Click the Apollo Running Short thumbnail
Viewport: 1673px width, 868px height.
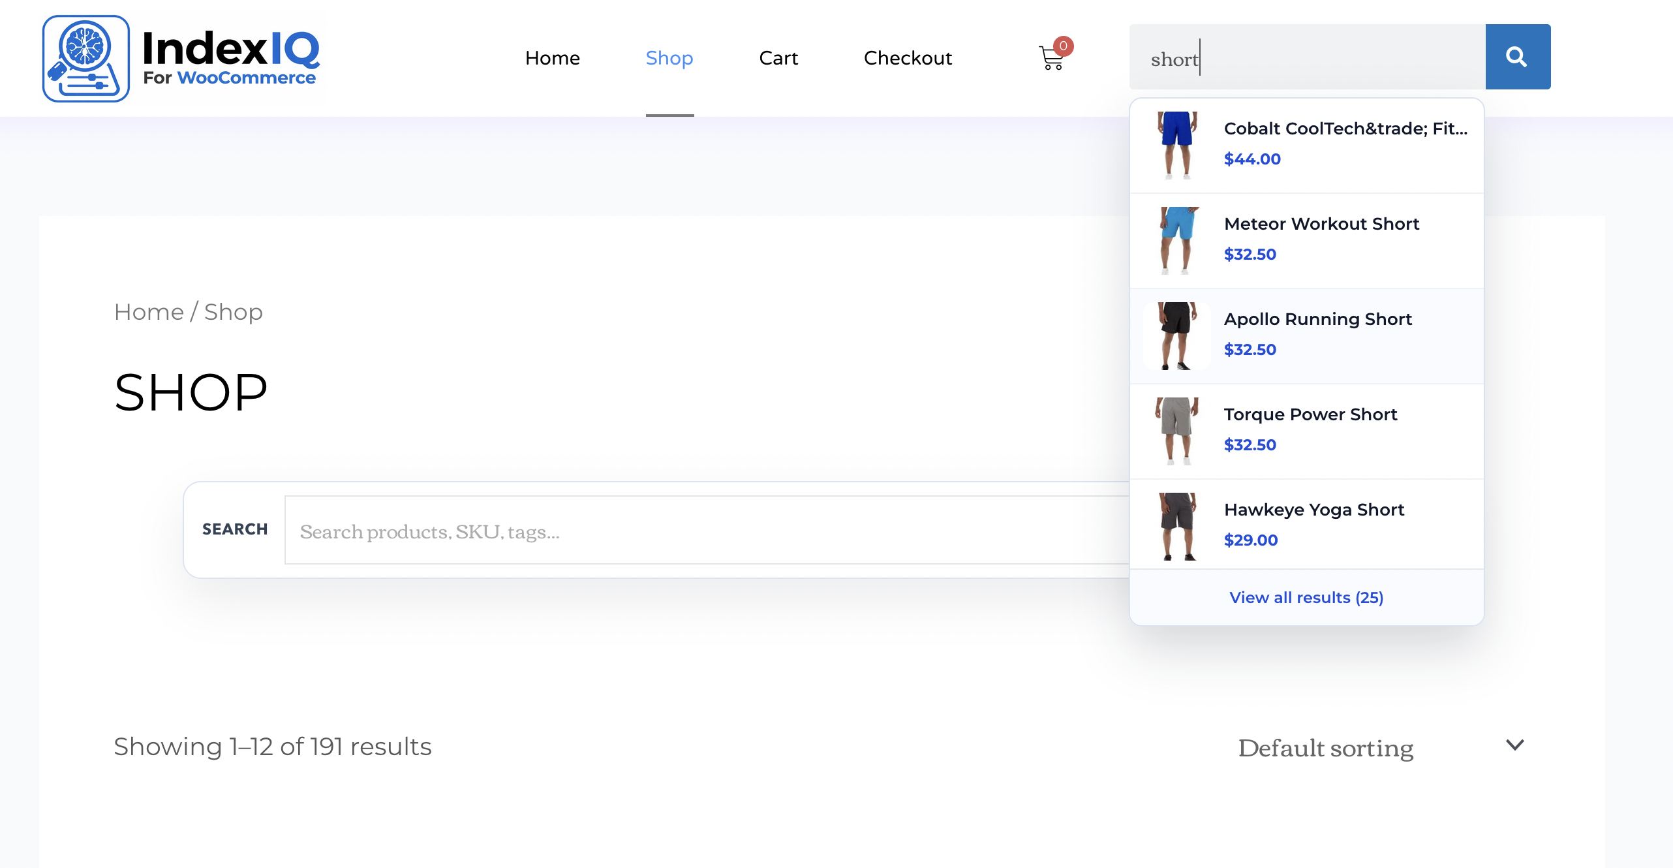pos(1177,335)
